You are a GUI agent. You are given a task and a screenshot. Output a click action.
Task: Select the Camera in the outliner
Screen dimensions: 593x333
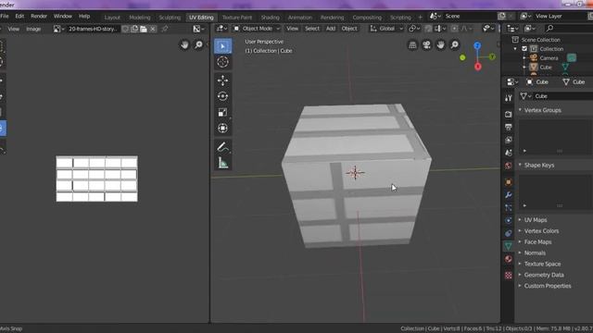pyautogui.click(x=549, y=58)
